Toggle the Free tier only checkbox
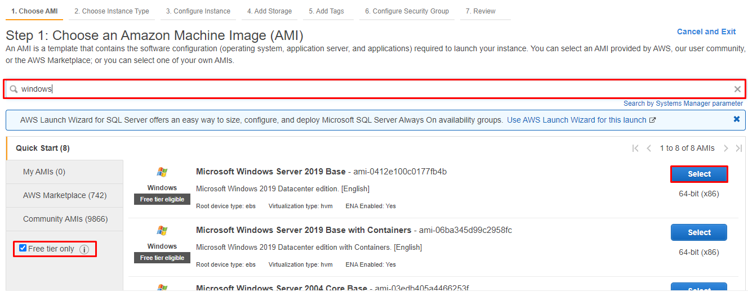Screen dimensions: 748x292 [23, 248]
